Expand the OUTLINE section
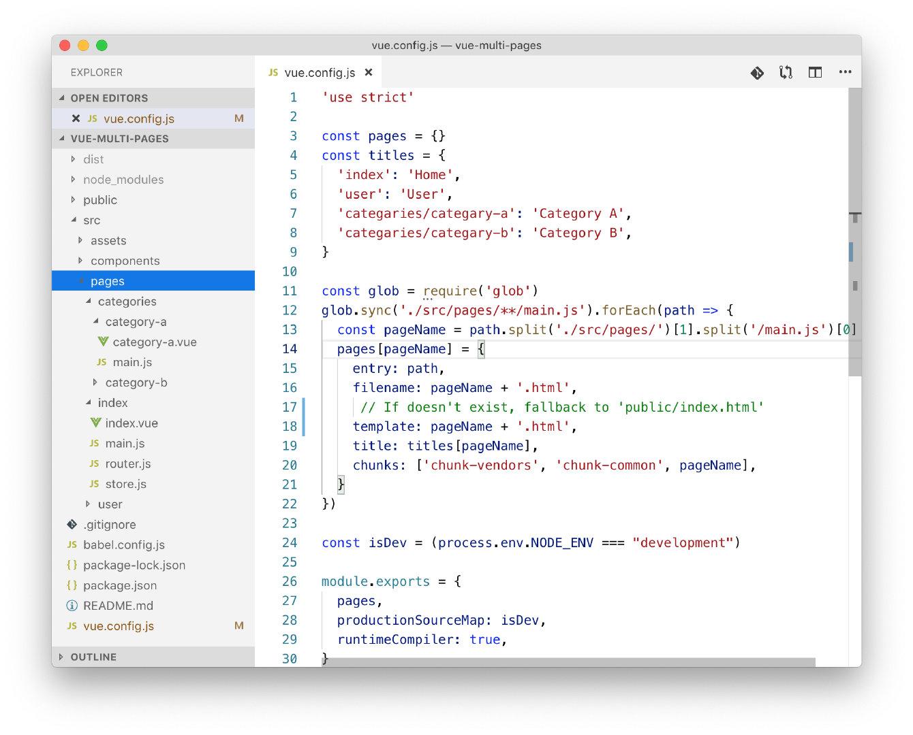 pyautogui.click(x=93, y=657)
